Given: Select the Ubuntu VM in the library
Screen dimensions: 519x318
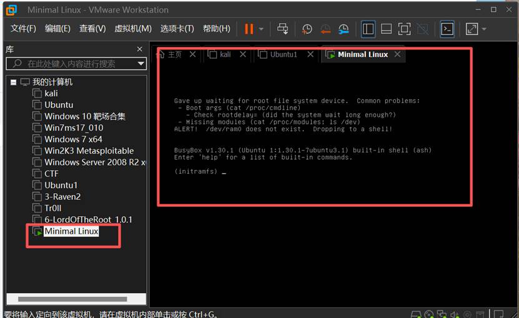Looking at the screenshot, I should click(x=59, y=105).
